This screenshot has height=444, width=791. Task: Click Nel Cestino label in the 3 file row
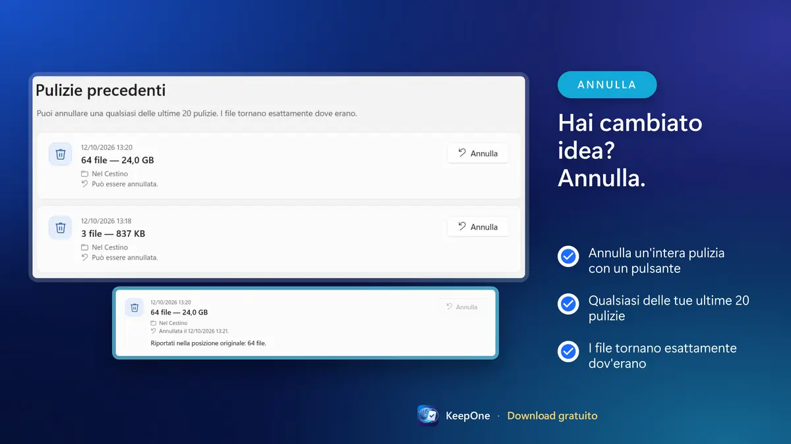(x=110, y=247)
